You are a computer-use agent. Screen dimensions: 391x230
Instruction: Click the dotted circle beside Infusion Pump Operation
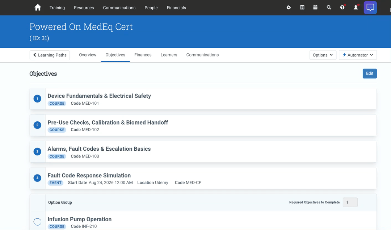[37, 222]
